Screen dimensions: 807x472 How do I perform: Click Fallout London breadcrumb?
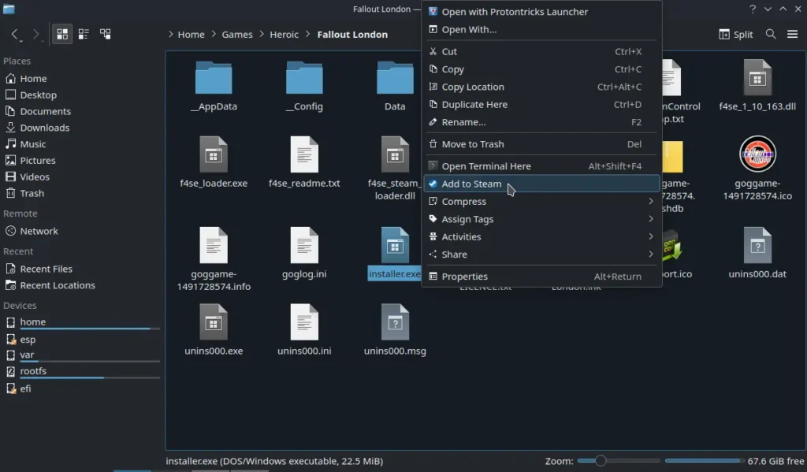point(352,34)
